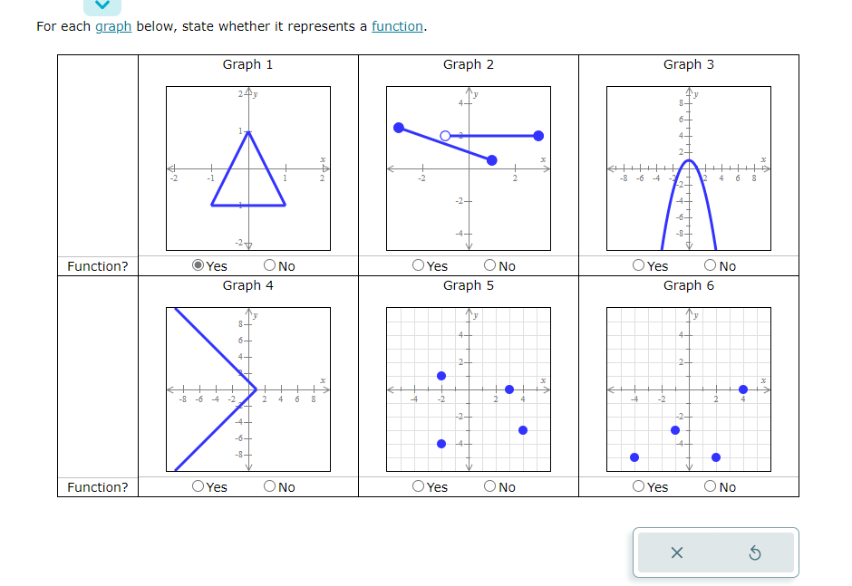852x586 pixels.
Task: Select No for Graph 3
Action: click(x=710, y=265)
